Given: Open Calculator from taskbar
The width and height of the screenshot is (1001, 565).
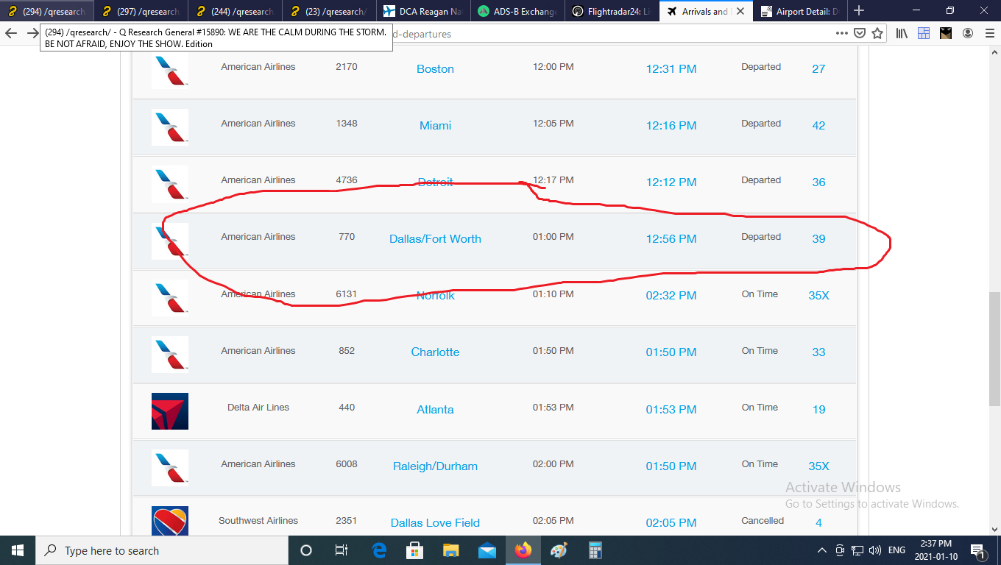Looking at the screenshot, I should tap(595, 550).
